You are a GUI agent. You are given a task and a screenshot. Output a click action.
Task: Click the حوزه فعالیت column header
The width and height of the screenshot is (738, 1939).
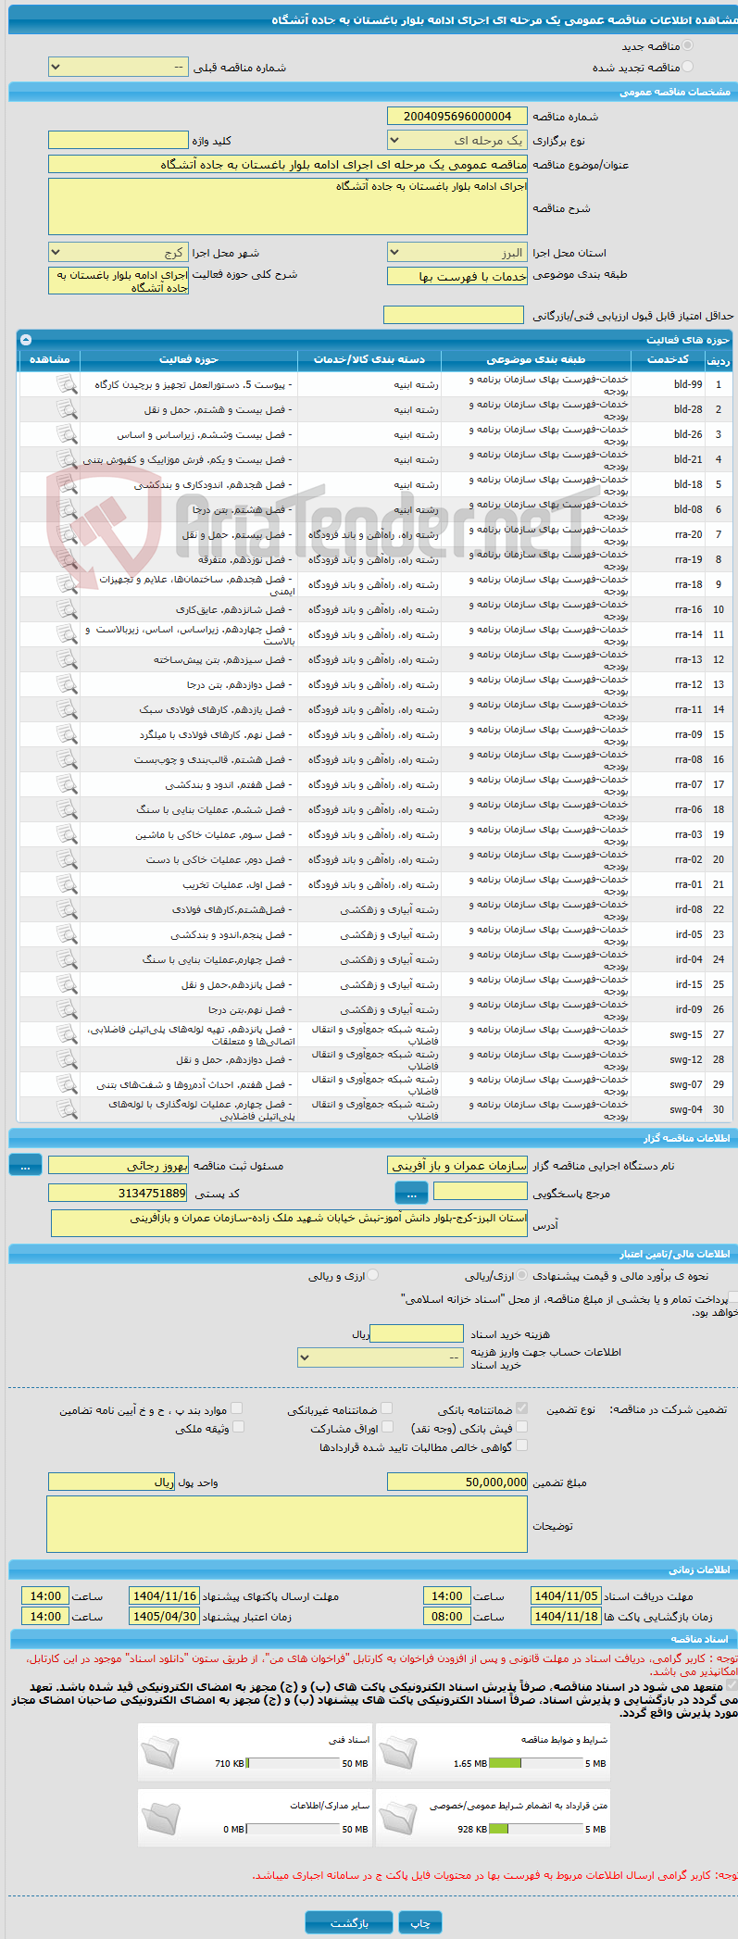tap(189, 359)
